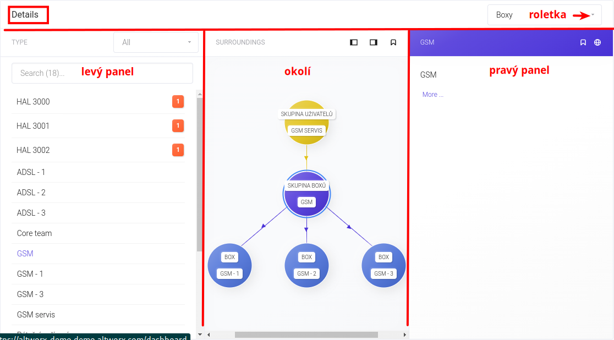
Task: Select Core team list item
Action: pos(34,233)
